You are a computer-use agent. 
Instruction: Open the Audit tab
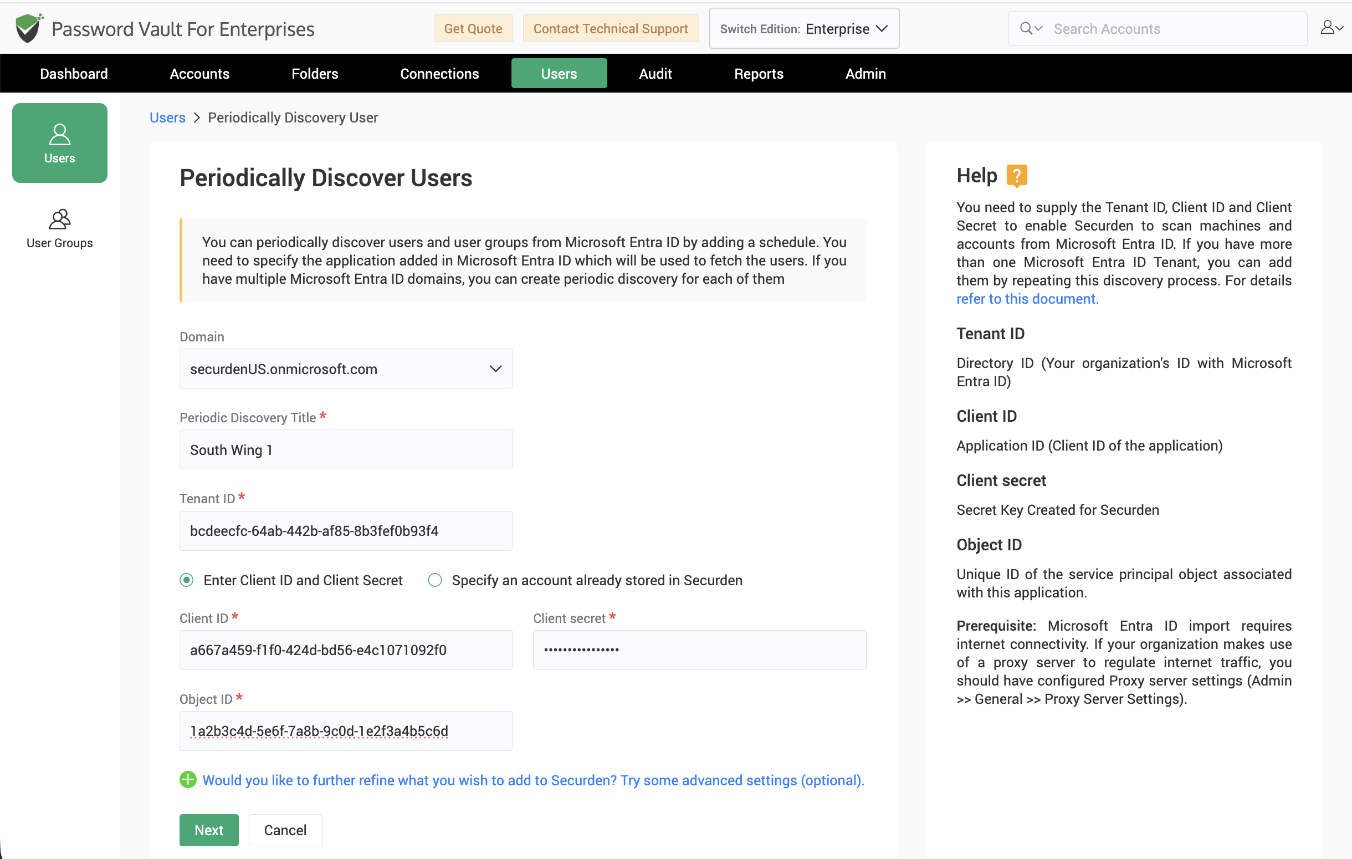click(655, 74)
